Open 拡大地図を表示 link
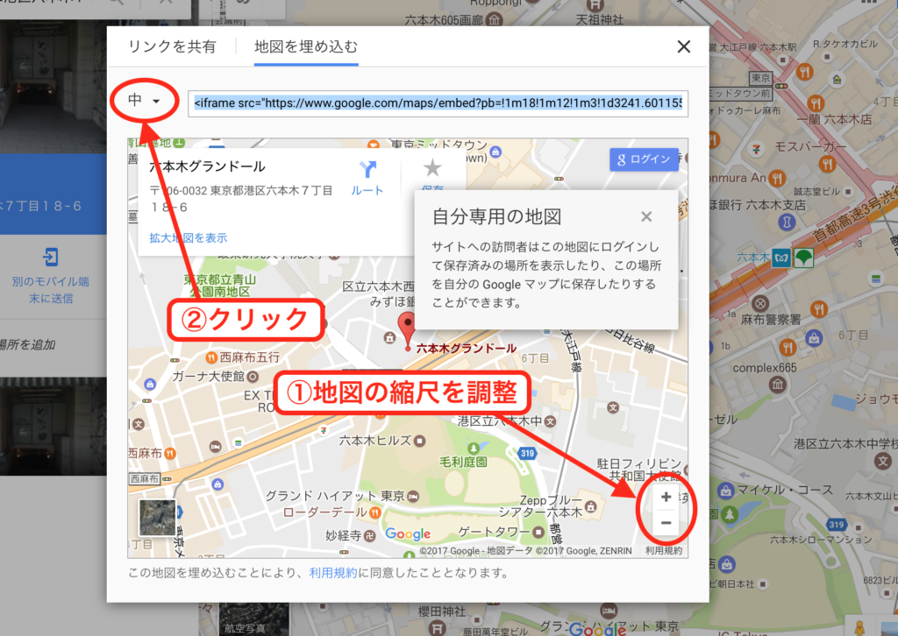This screenshot has width=898, height=636. click(x=188, y=237)
